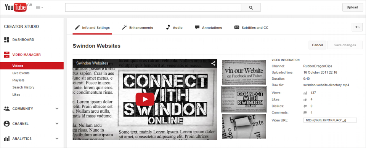Click the magnifier search button

tap(251, 8)
